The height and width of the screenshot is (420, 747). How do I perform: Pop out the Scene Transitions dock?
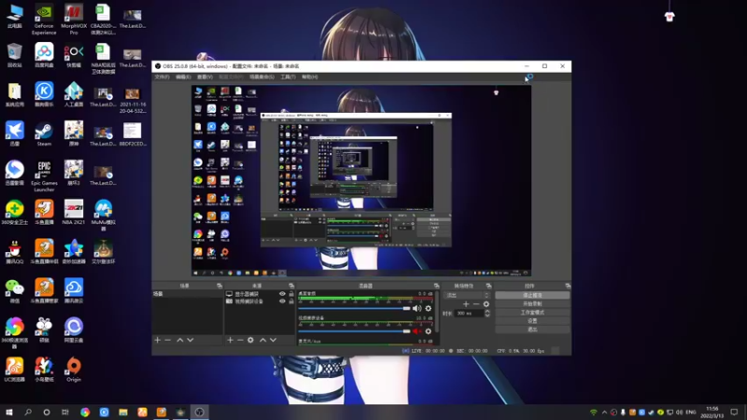point(488,286)
